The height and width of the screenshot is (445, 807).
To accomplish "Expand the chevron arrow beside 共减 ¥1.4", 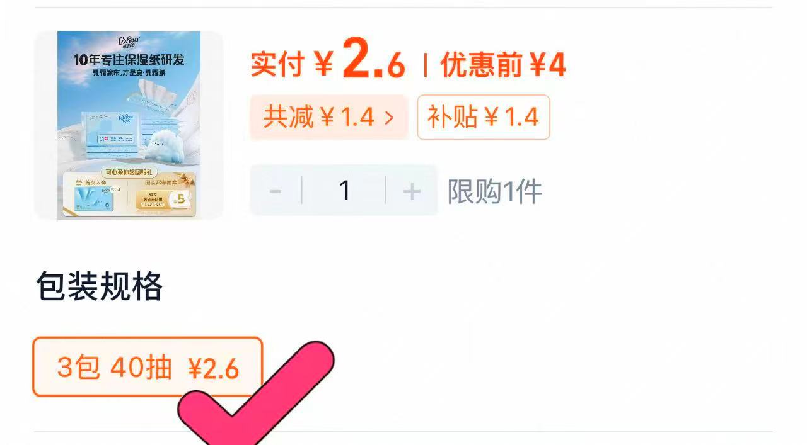I will pyautogui.click(x=389, y=118).
